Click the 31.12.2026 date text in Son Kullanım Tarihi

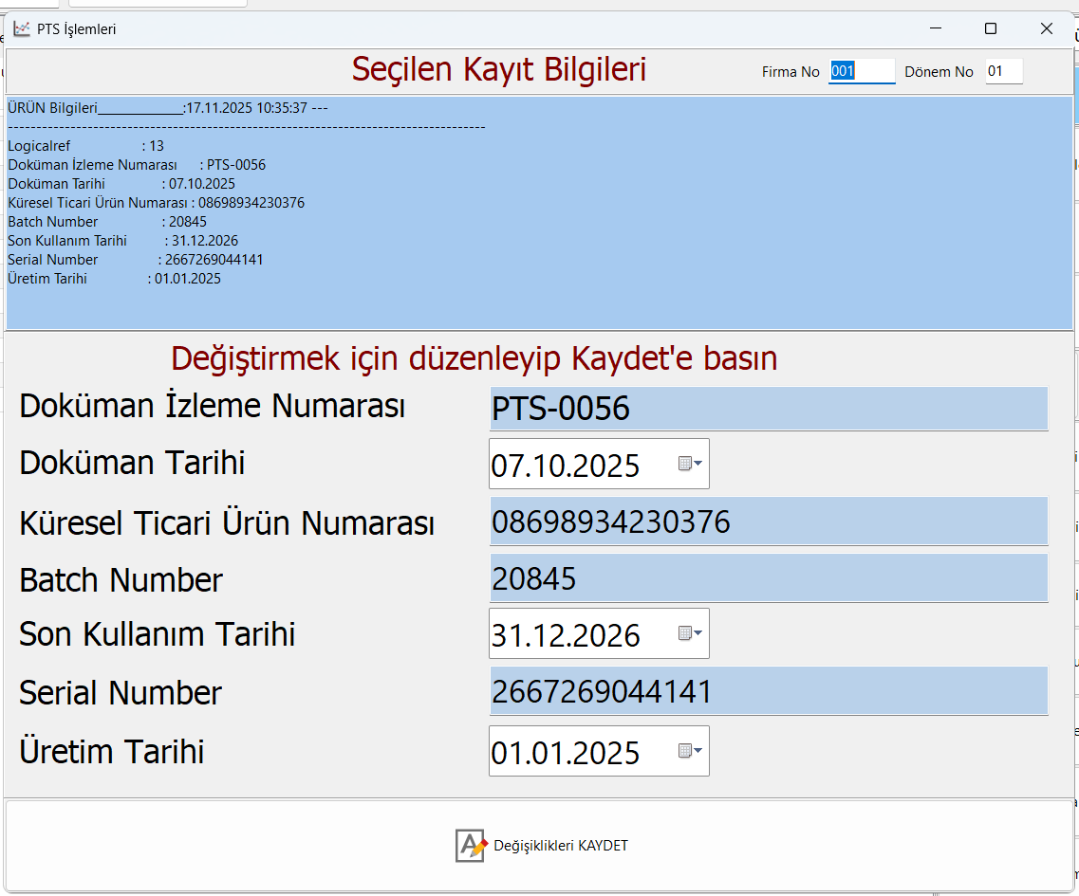(x=565, y=635)
